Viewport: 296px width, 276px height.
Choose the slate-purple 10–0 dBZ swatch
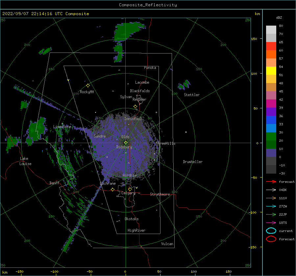pyautogui.click(x=271, y=153)
